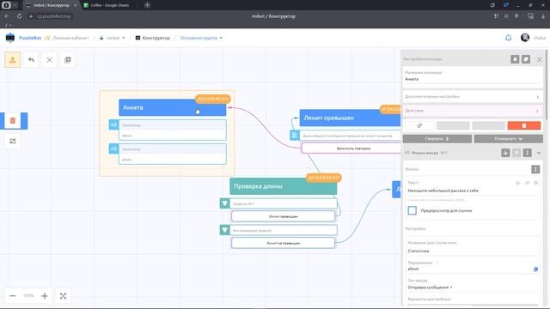Expand the Действия section
The height and width of the screenshot is (309, 550).
click(x=472, y=111)
